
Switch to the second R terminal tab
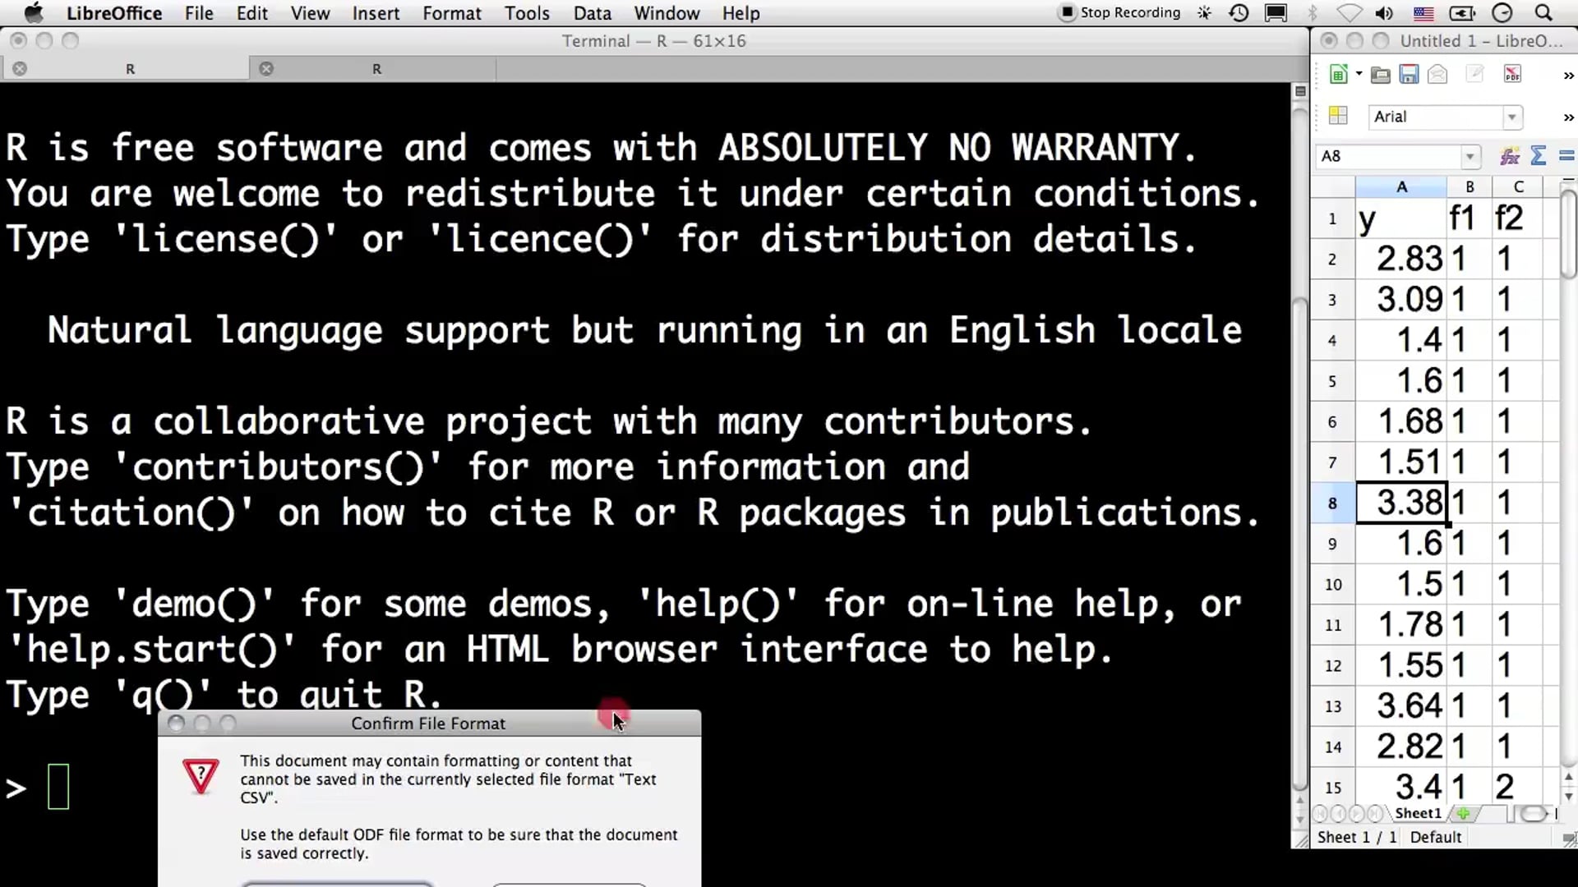tap(376, 69)
